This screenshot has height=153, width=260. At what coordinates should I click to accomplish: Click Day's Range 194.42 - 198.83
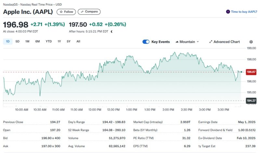pyautogui.click(x=114, y=122)
